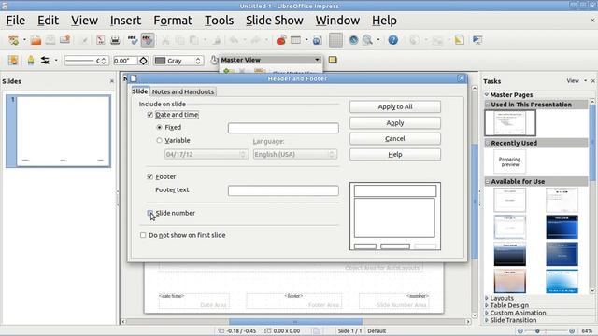Click the Open file folder icon
The width and height of the screenshot is (598, 336).
pos(36,40)
